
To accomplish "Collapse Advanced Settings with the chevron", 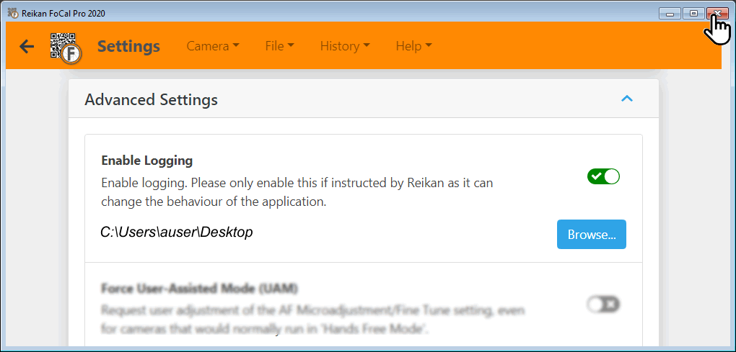I will [627, 99].
